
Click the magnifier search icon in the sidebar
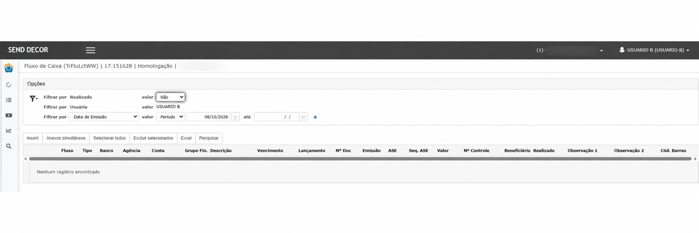coord(9,146)
